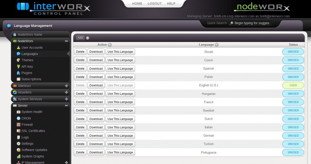Click the Subscriptions icon

coord(19,79)
